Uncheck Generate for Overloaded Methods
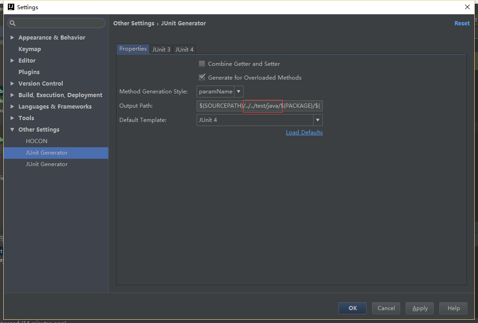Screen dimensions: 478x323 click(x=202, y=77)
